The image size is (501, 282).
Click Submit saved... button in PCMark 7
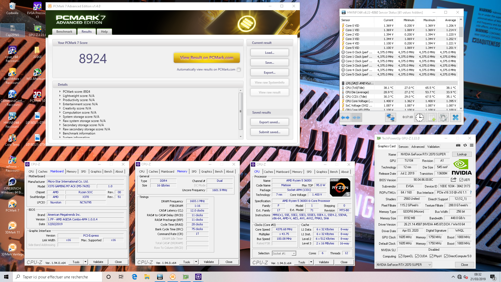coord(270,132)
